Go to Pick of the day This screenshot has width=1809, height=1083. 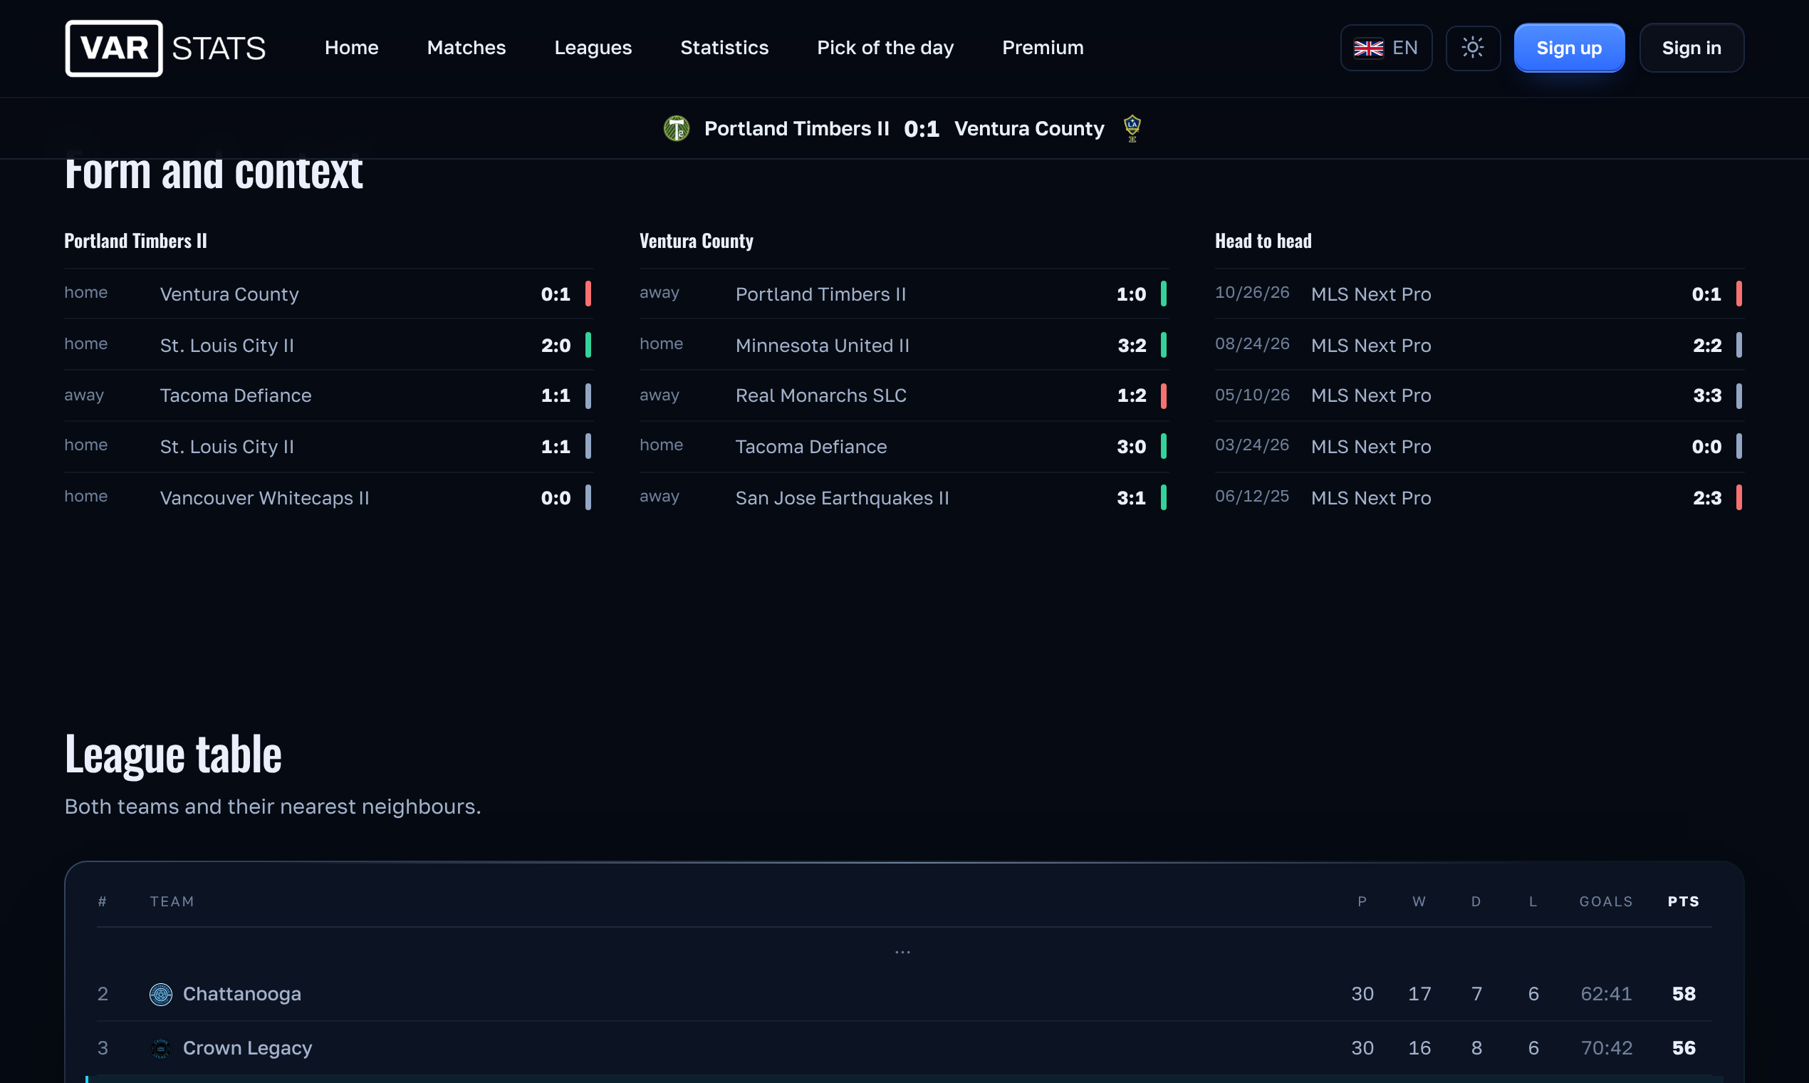(885, 48)
